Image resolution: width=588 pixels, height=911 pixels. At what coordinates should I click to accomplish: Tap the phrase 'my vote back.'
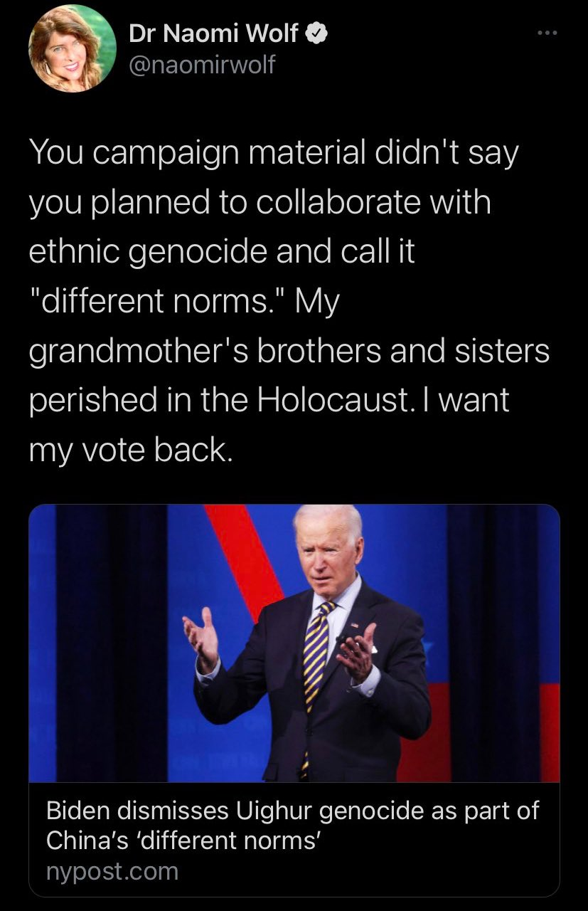(130, 452)
